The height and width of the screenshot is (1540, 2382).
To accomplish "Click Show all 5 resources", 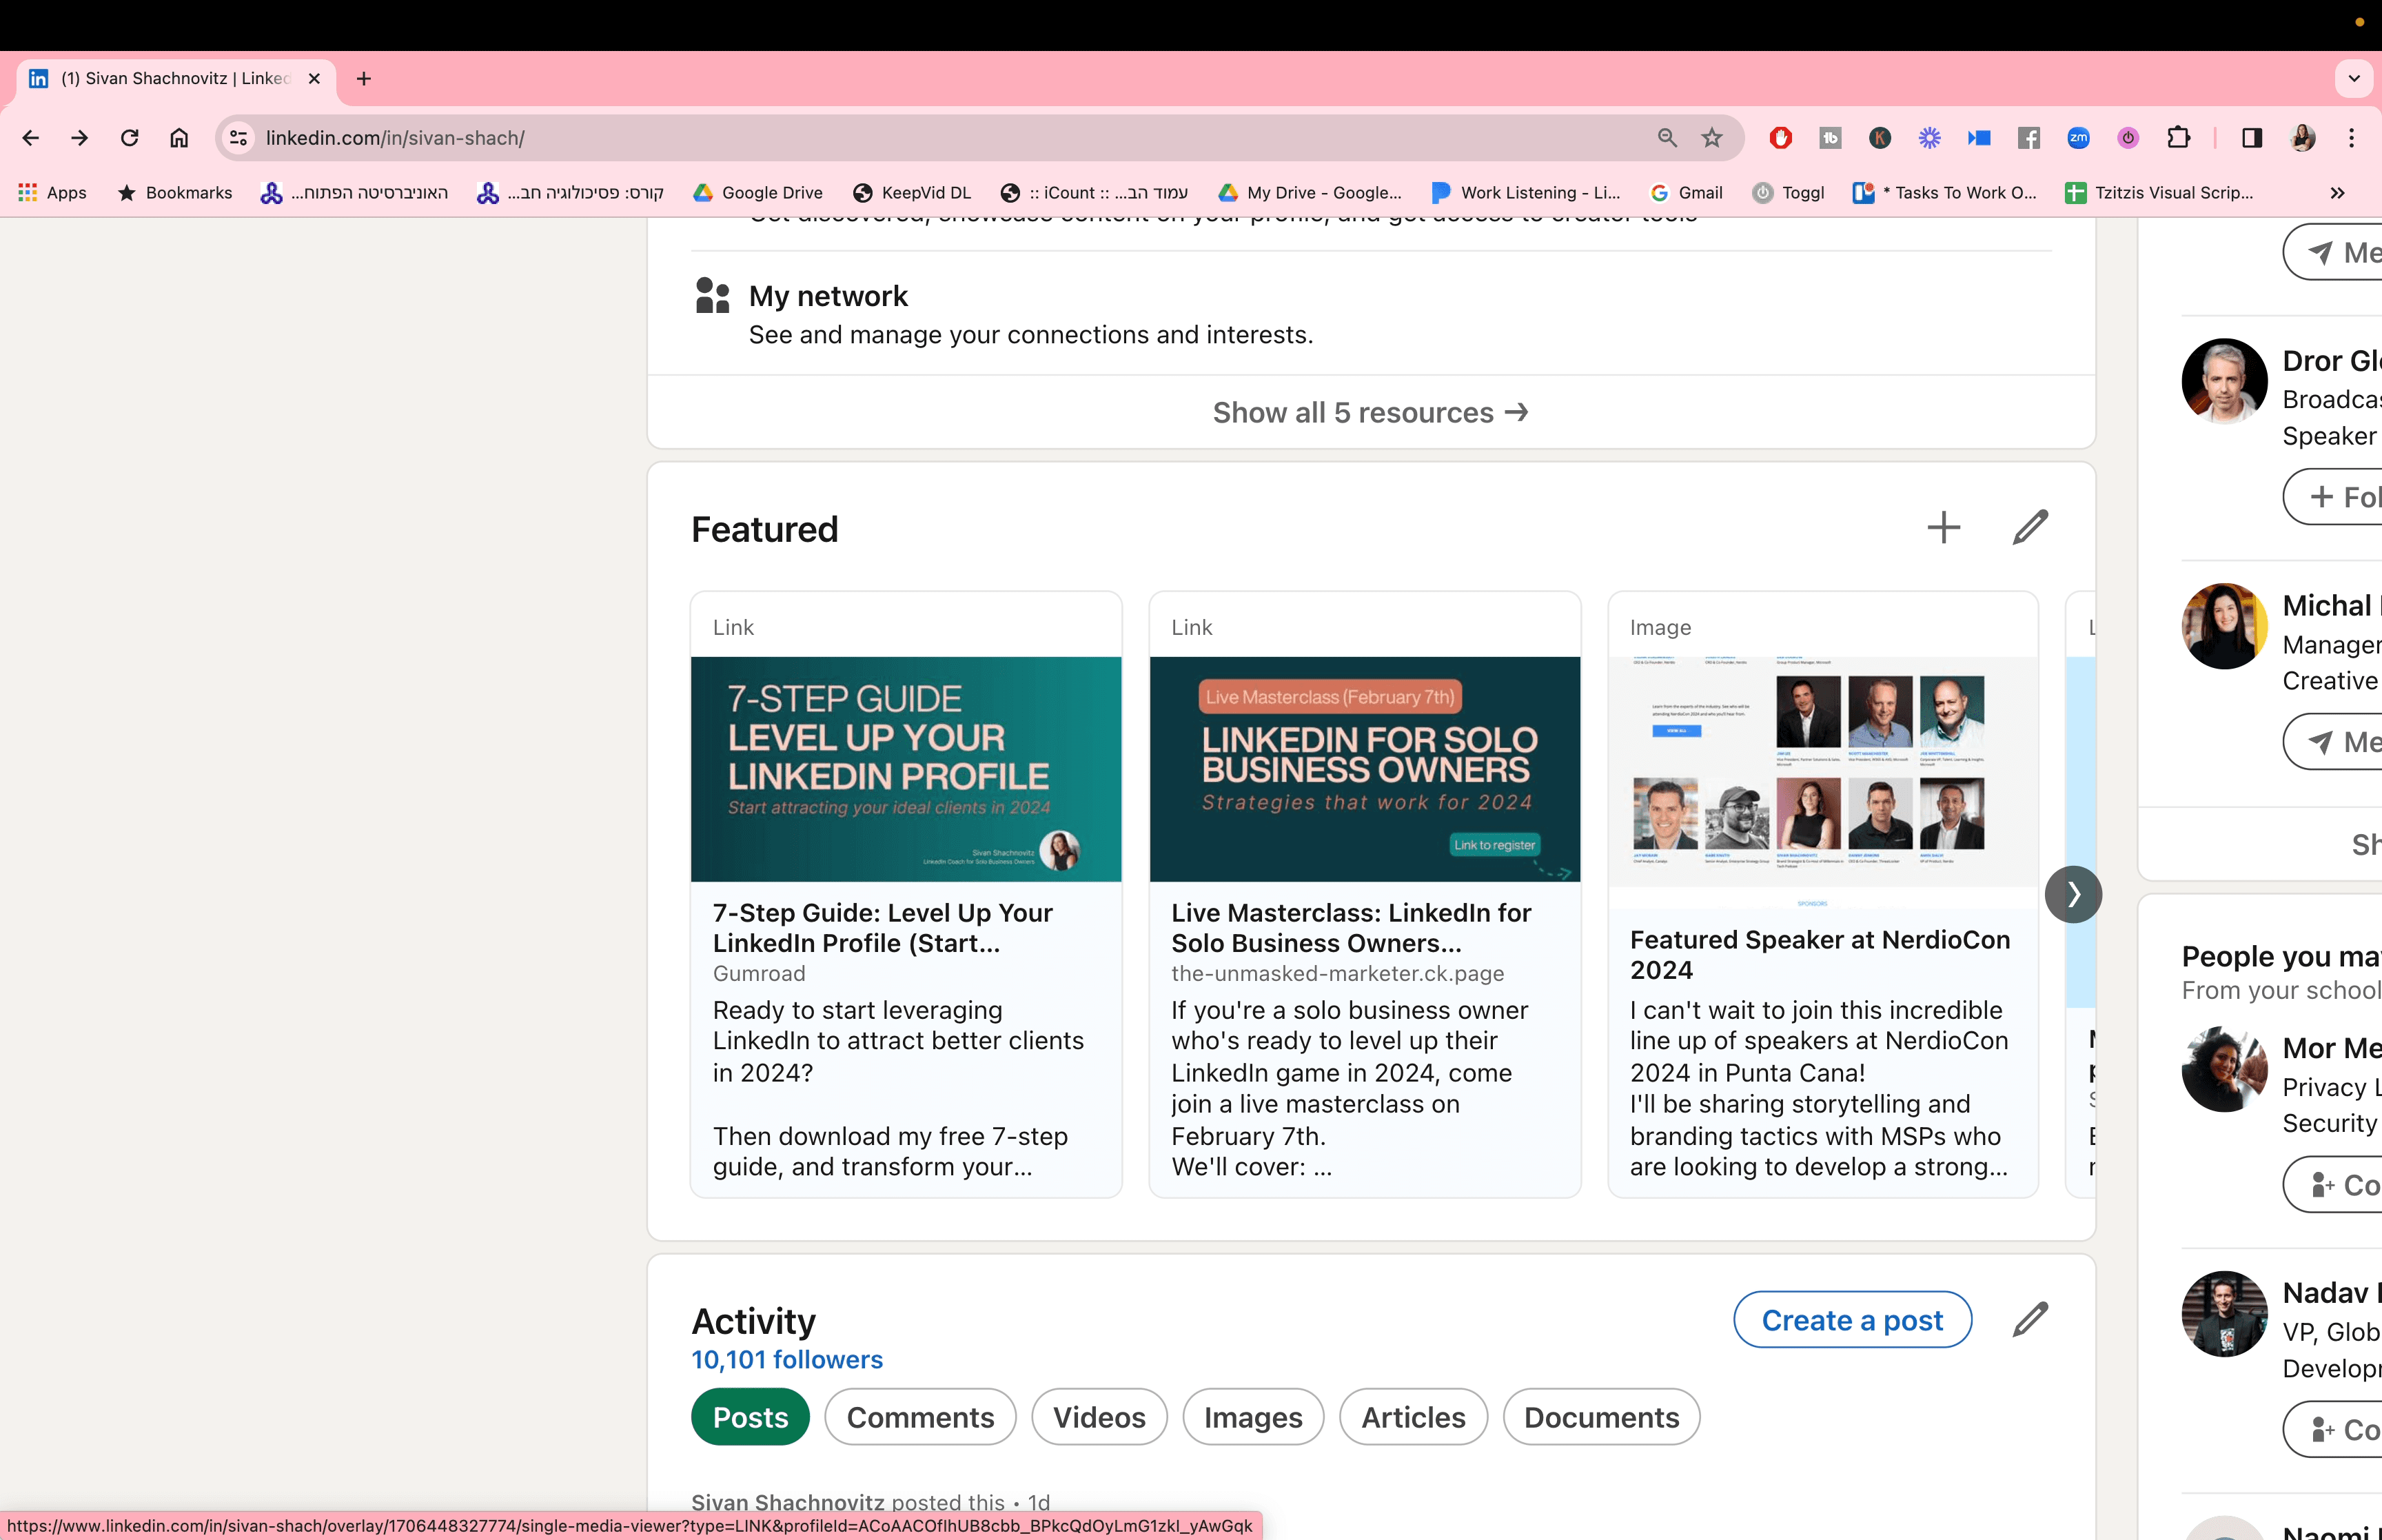I will pos(1370,413).
